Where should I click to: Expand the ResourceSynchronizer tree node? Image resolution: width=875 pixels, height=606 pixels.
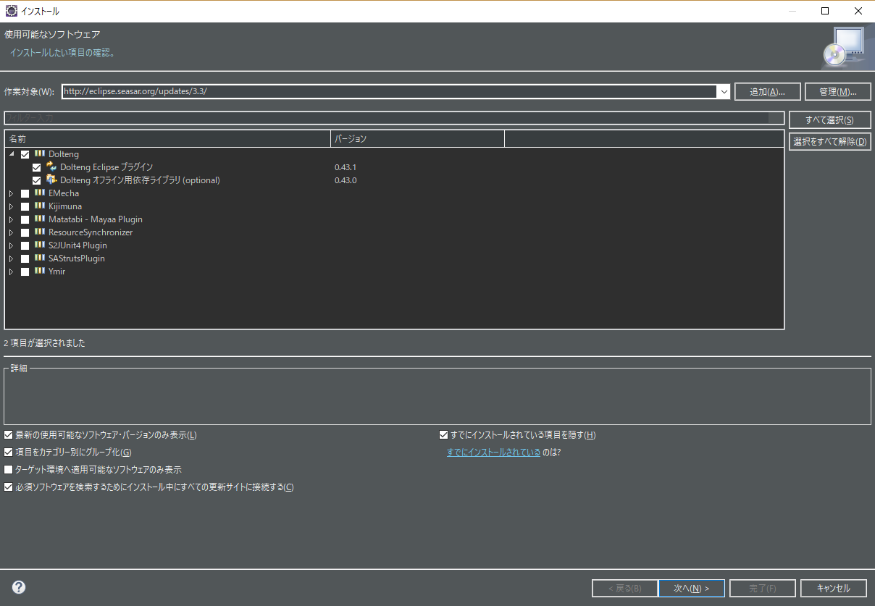[12, 232]
